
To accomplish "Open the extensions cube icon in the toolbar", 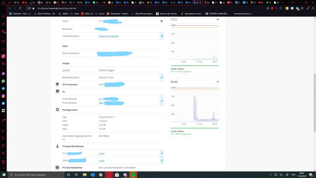I will 302,8.
